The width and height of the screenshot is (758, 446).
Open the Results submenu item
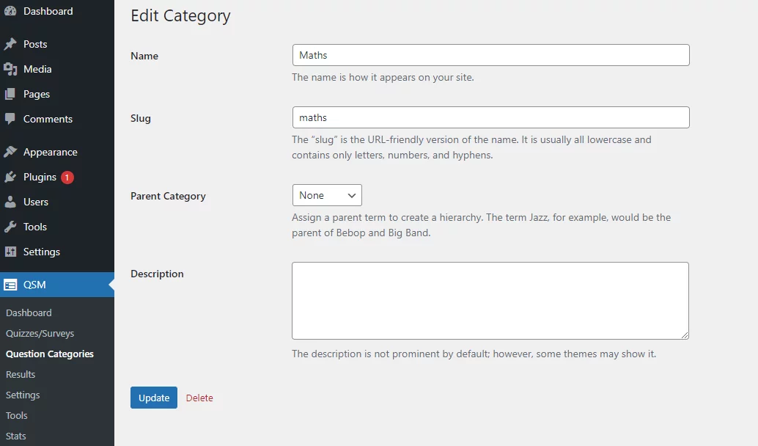pos(21,374)
